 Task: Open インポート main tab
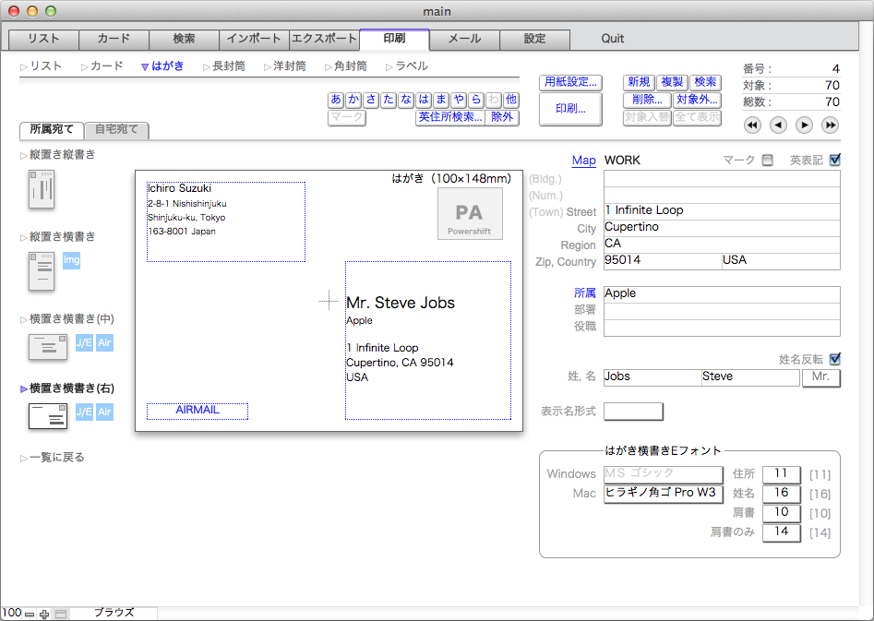[254, 39]
